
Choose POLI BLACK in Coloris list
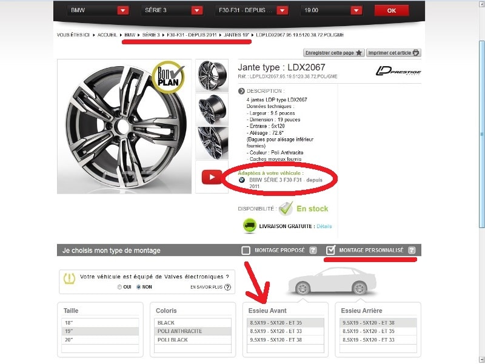pyautogui.click(x=193, y=340)
